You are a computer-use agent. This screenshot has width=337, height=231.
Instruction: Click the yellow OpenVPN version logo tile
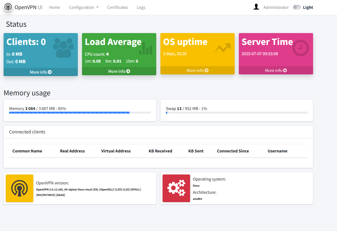click(20, 188)
